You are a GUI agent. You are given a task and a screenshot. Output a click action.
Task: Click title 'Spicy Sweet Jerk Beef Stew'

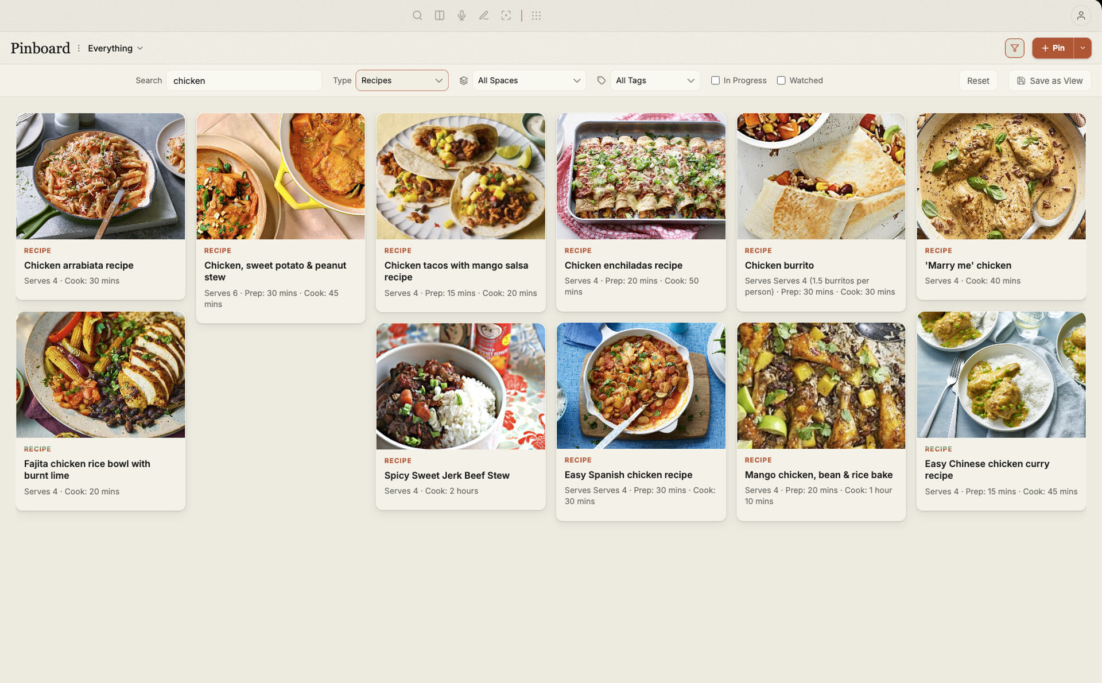coord(447,475)
